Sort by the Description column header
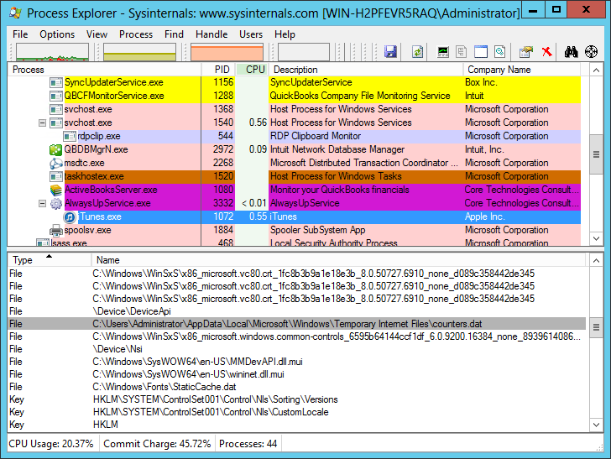 point(366,70)
